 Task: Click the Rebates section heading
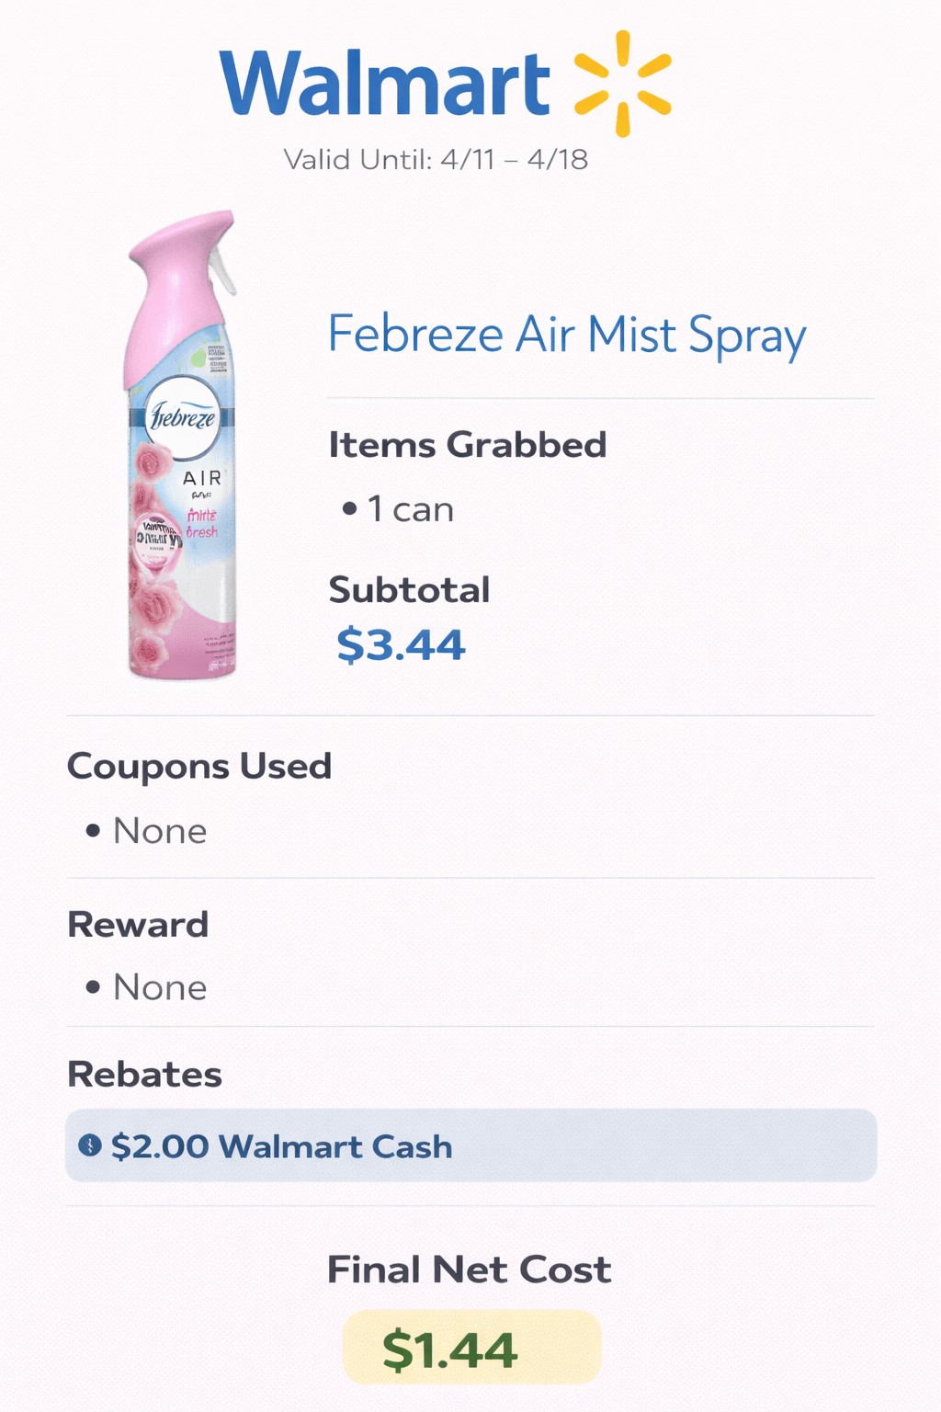(144, 1074)
